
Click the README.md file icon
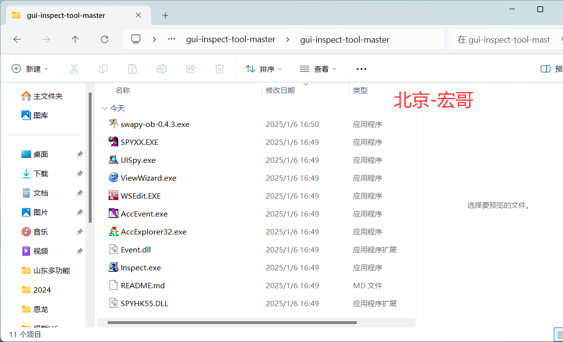point(113,285)
